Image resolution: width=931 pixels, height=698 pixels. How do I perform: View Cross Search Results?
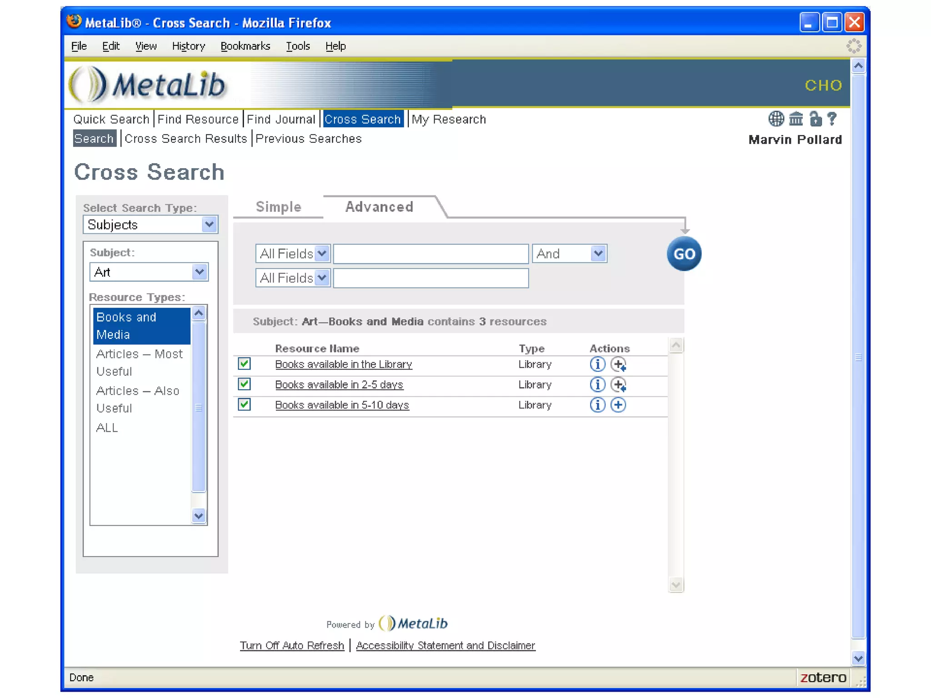(186, 138)
